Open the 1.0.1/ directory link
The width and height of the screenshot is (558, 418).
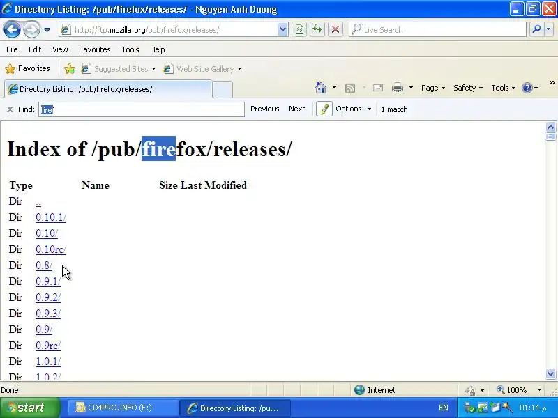tap(48, 361)
